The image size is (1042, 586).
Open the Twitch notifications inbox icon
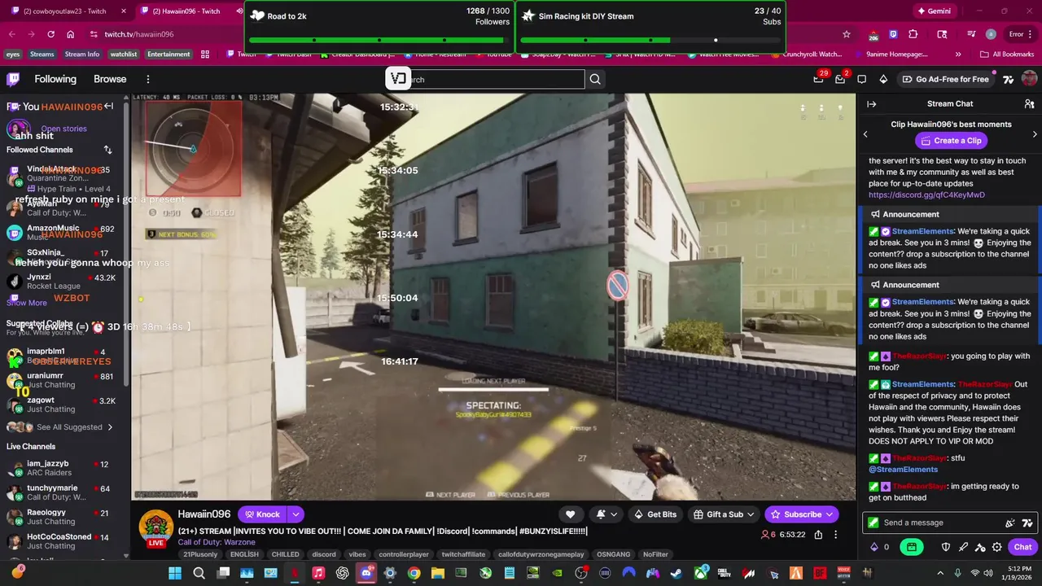[818, 79]
